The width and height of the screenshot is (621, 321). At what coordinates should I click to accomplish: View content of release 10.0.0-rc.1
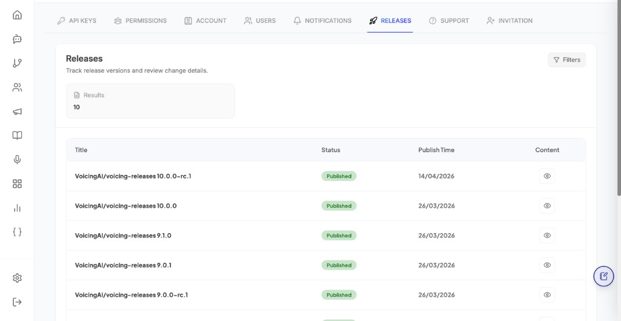click(x=547, y=176)
